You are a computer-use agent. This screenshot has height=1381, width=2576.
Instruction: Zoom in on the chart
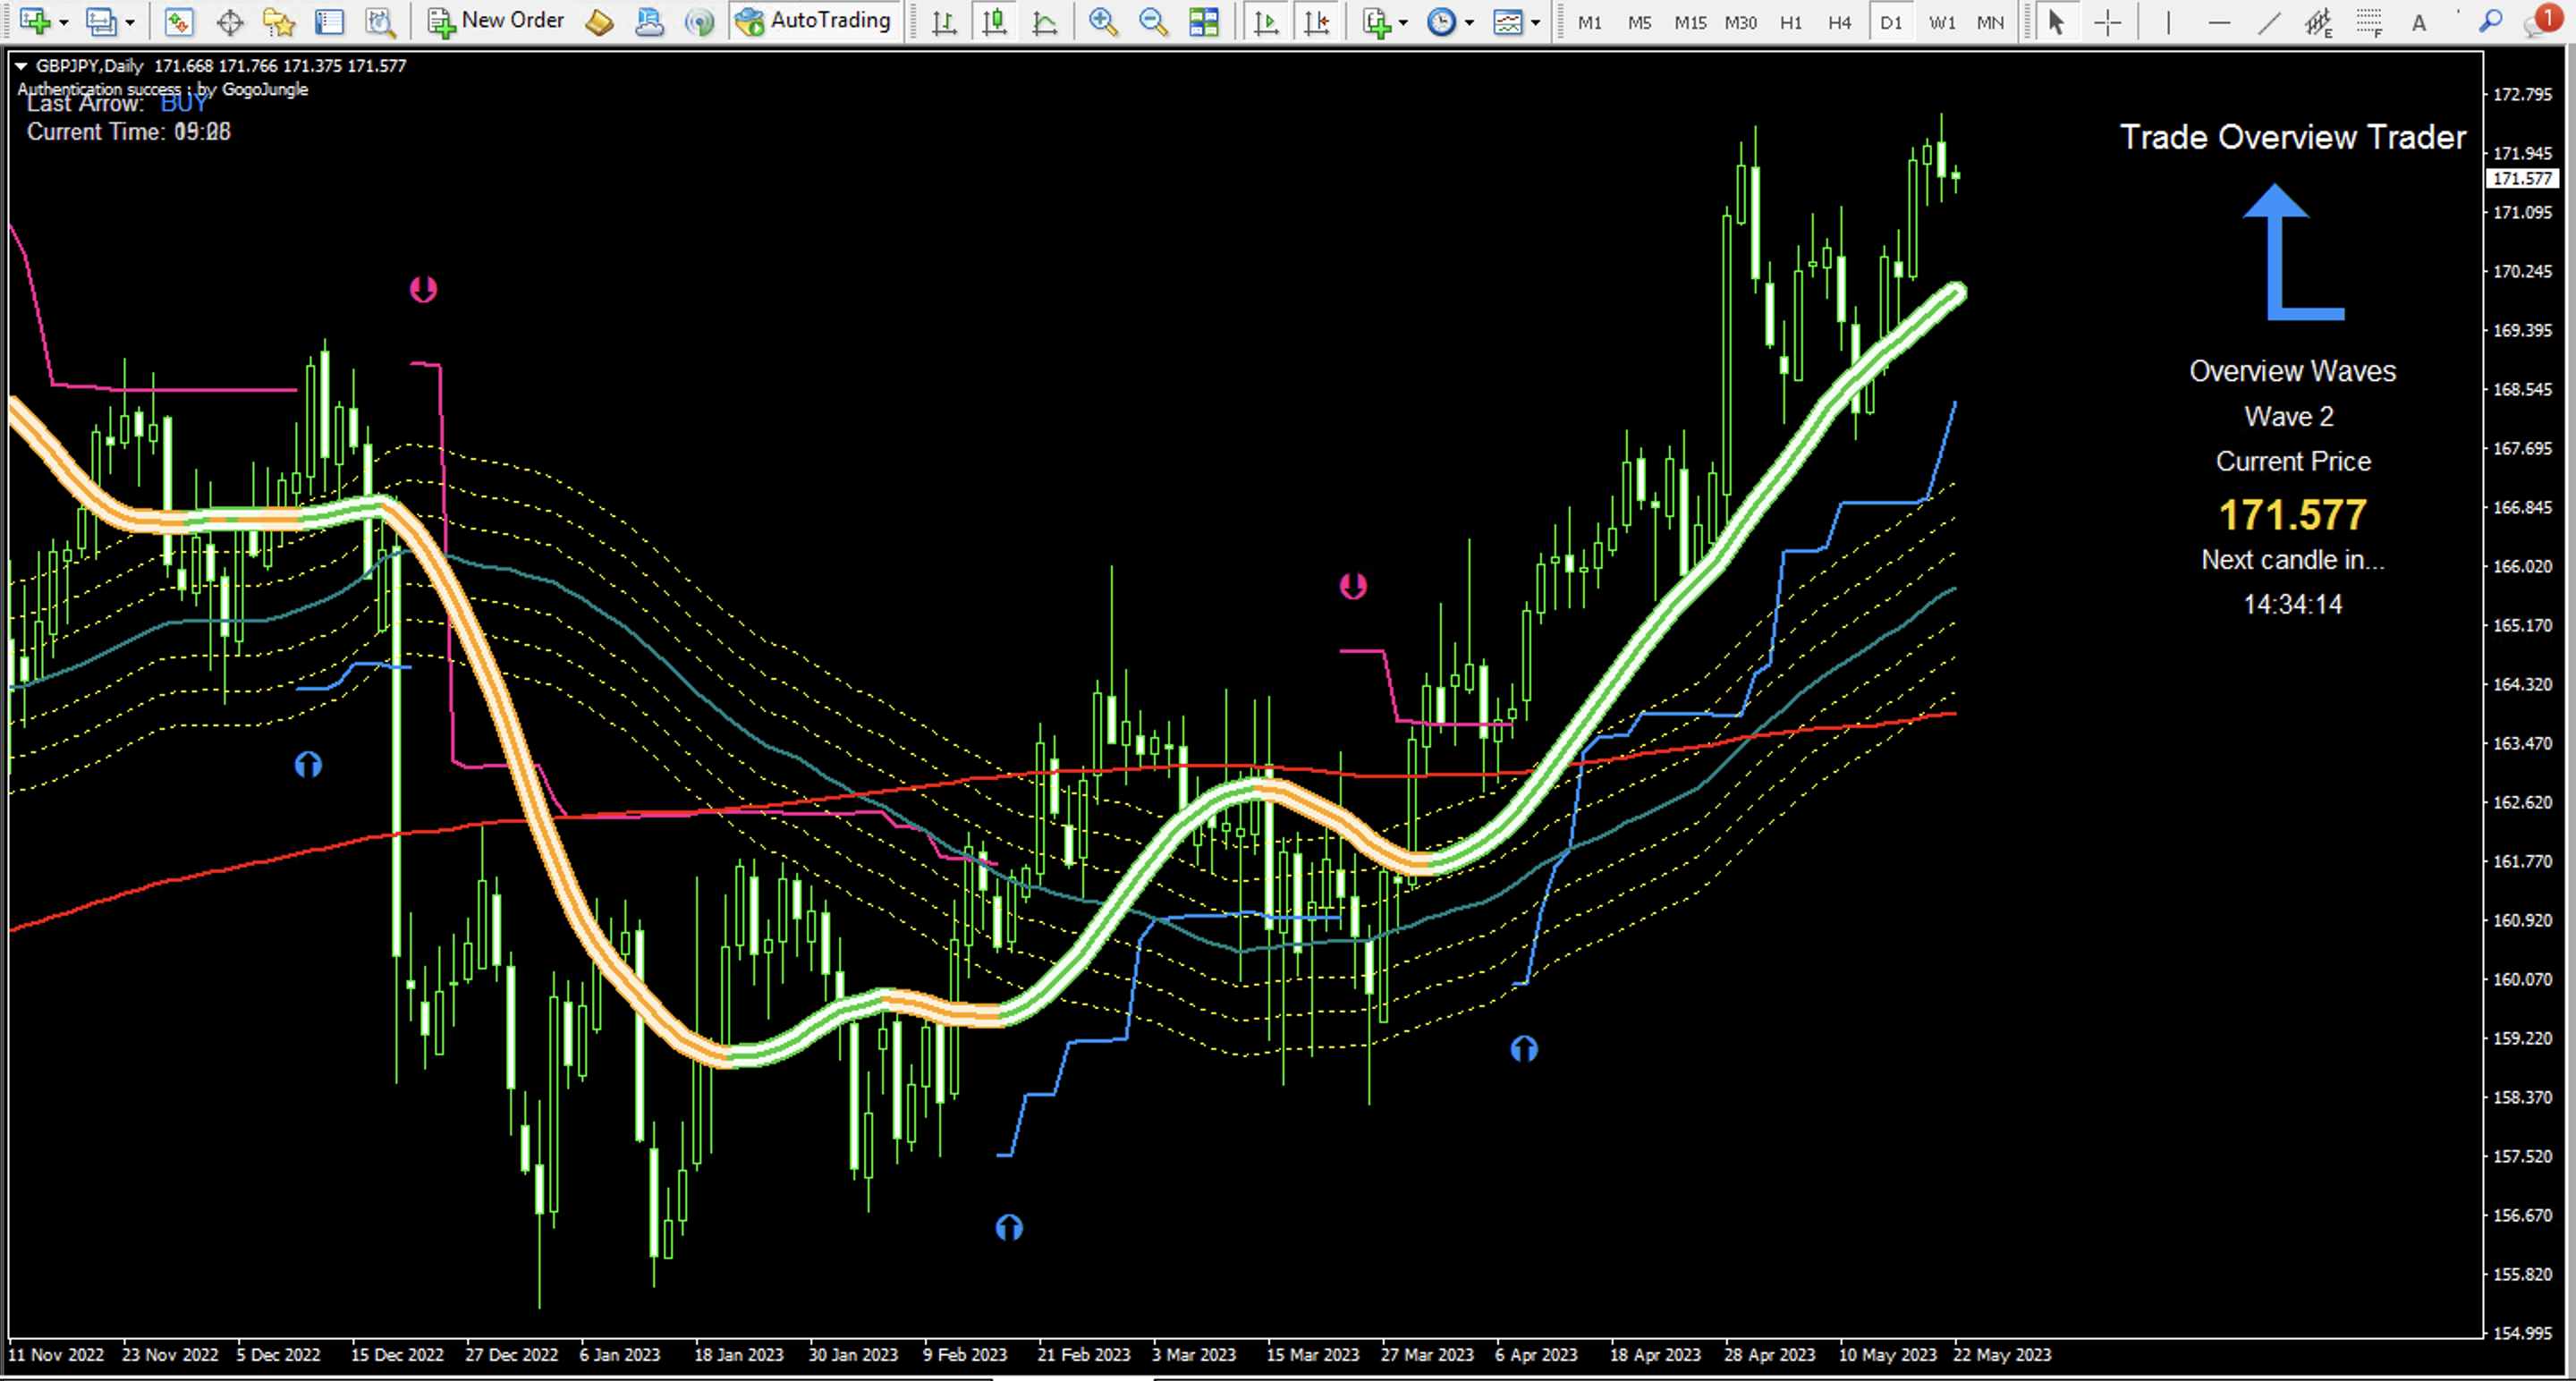click(1103, 21)
